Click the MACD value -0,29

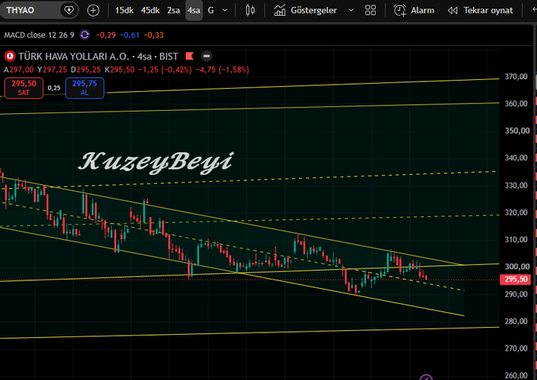click(x=106, y=35)
